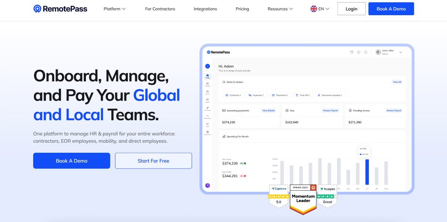Select the Payments 4 review chip
This screenshot has width=447, height=222.
[279, 95]
